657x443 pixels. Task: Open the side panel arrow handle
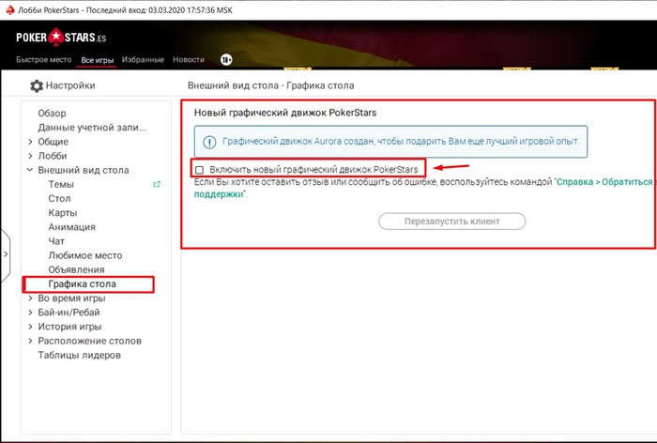tap(5, 254)
